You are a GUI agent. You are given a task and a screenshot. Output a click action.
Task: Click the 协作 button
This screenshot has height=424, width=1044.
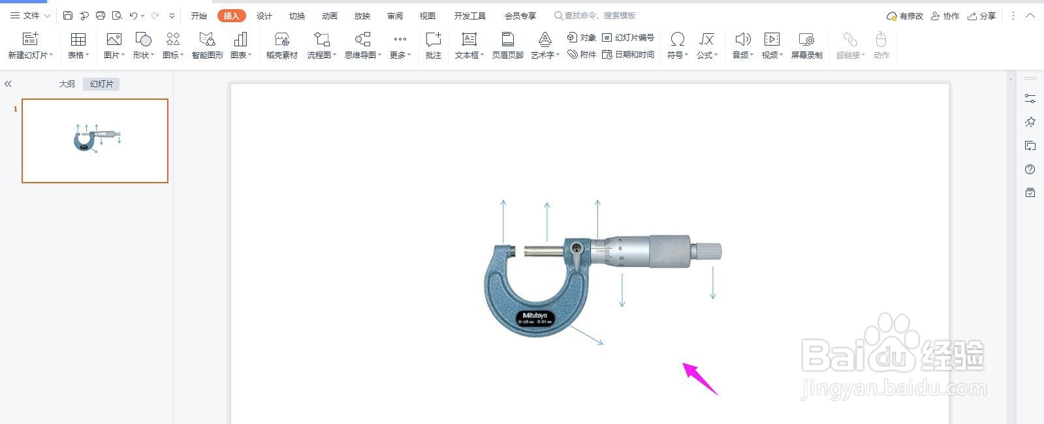pos(945,16)
